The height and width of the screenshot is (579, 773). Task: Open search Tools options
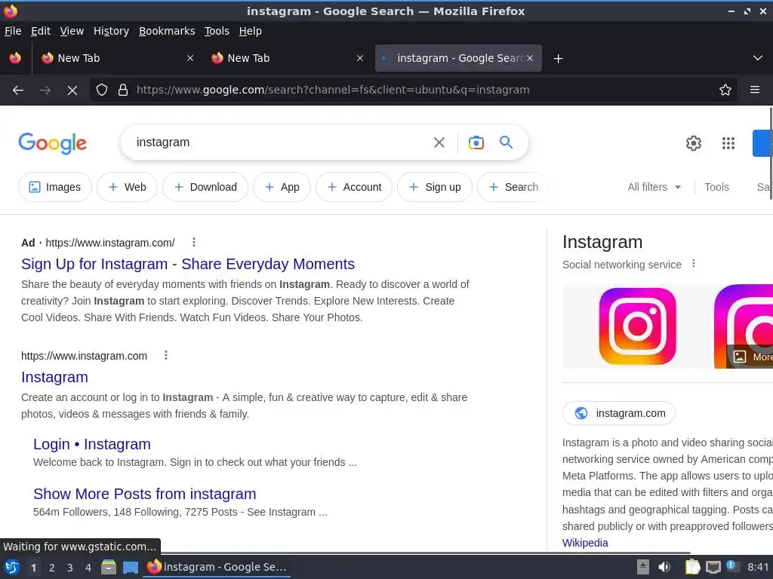(x=716, y=187)
